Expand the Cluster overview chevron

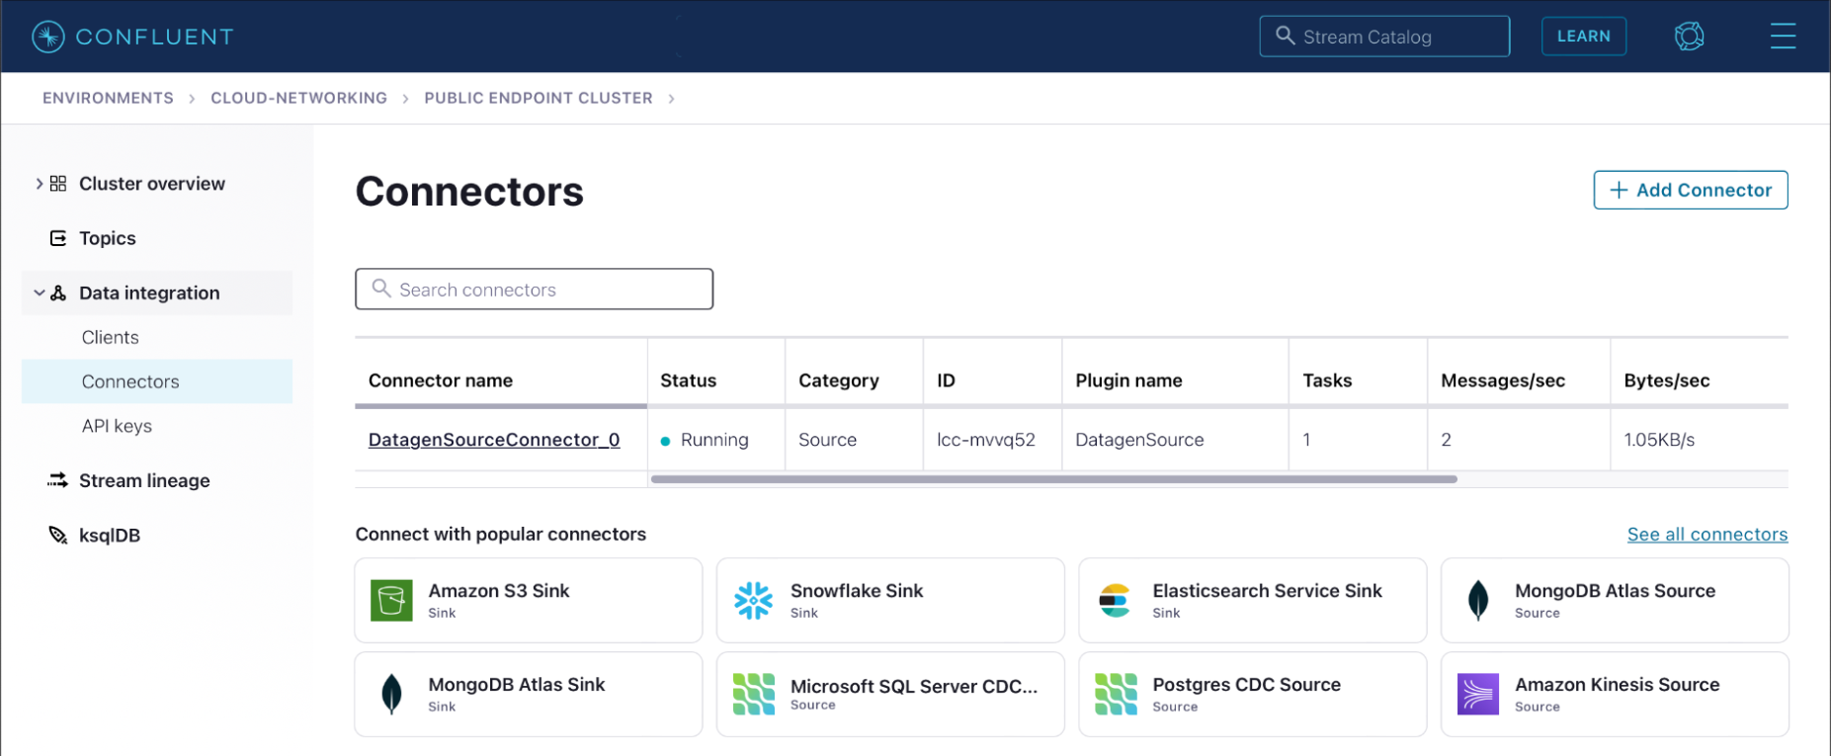pos(39,184)
